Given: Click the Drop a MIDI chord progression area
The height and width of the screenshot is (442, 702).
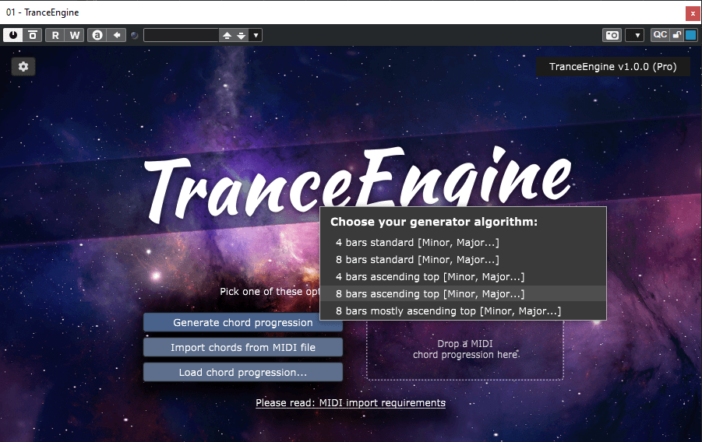Looking at the screenshot, I should pyautogui.click(x=465, y=349).
